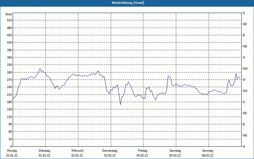The width and height of the screenshot is (254, 159).
Task: Click the 'Donnerstag' day label
Action: 110,151
